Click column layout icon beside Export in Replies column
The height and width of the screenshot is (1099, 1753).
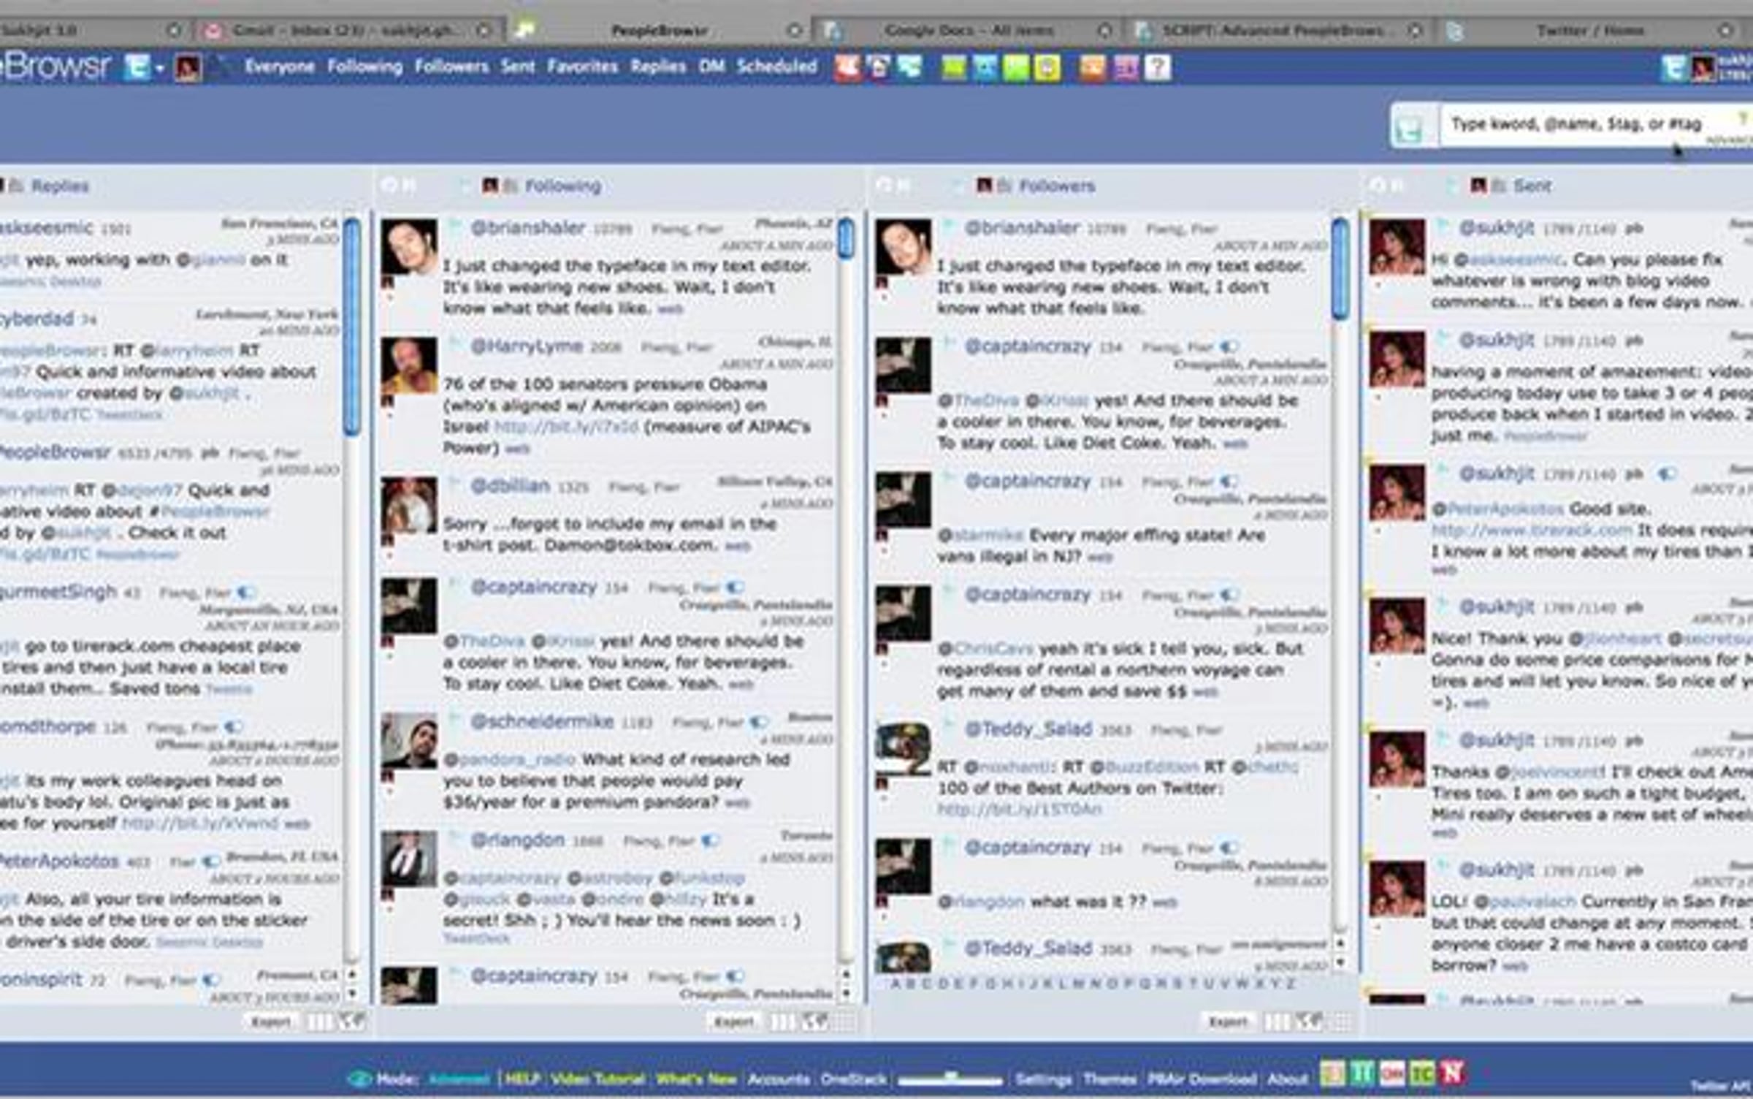(319, 1021)
